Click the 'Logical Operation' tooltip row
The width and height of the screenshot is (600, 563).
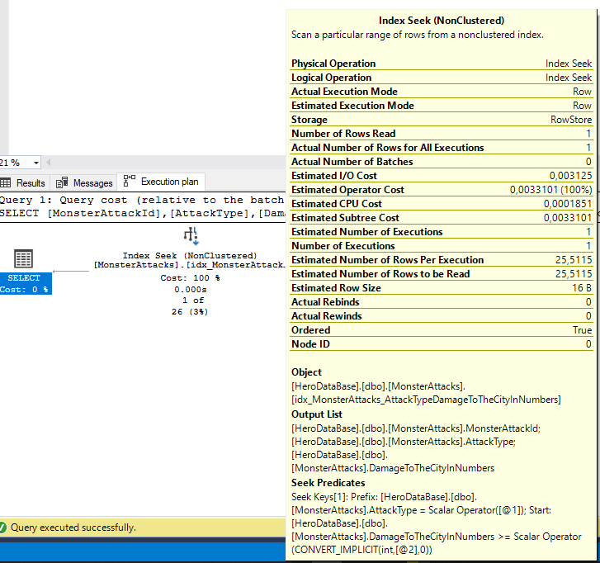tap(442, 78)
